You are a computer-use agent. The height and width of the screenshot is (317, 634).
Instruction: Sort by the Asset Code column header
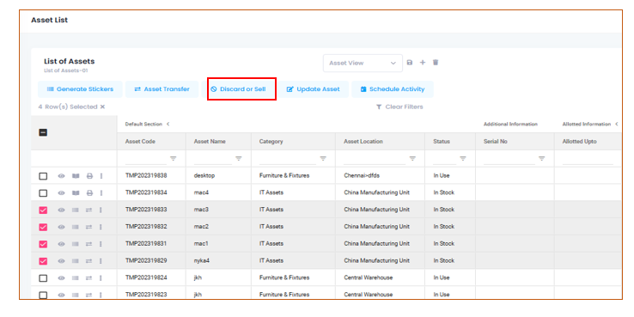[151, 142]
